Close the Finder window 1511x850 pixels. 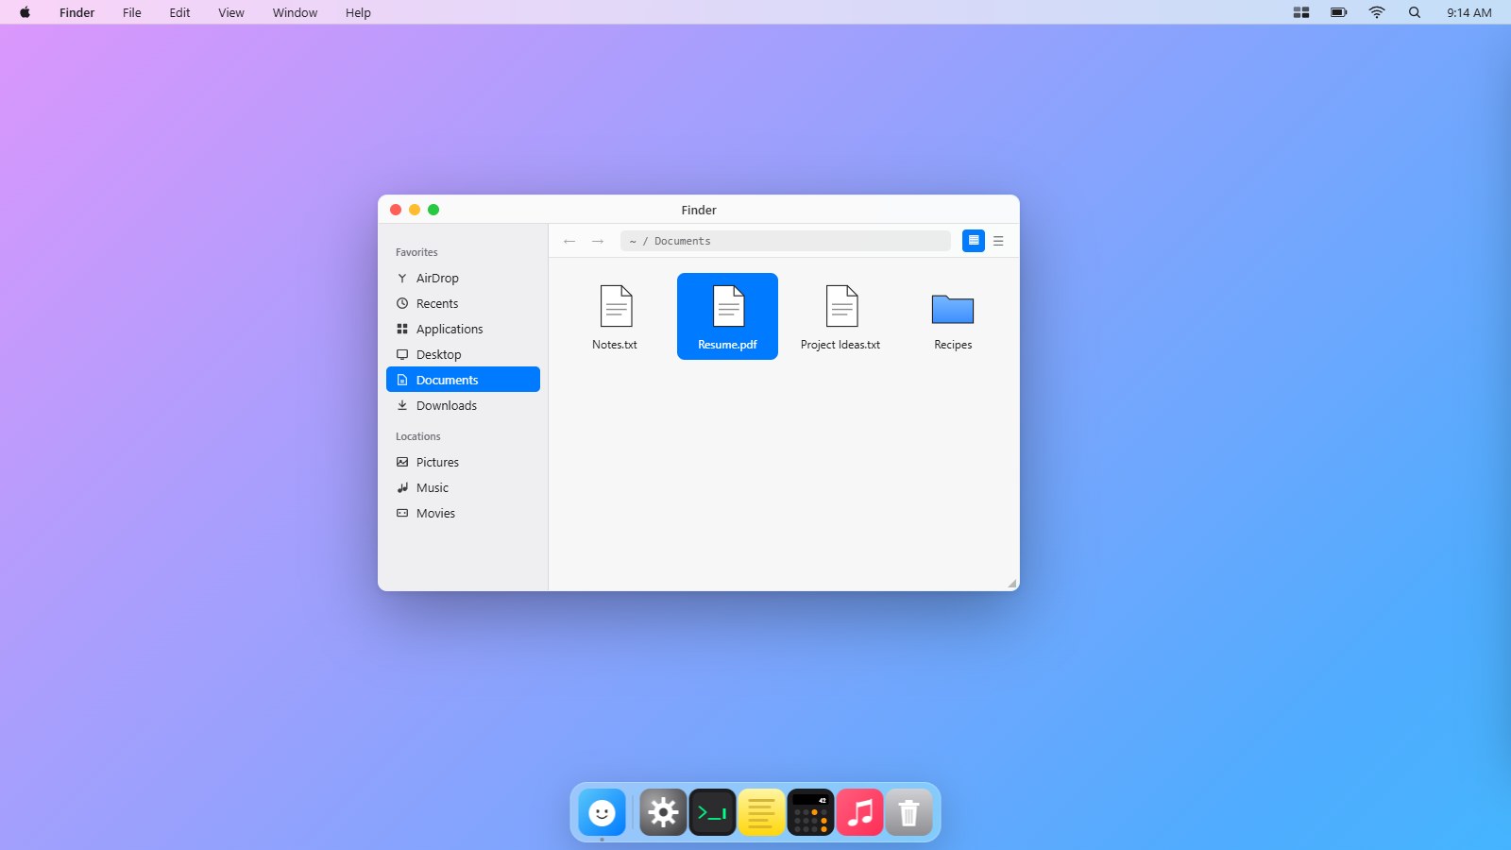[x=396, y=210]
